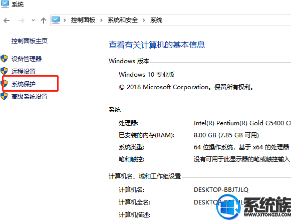291x221 pixels.
Task: Click the forward navigation arrow
Action: point(22,21)
